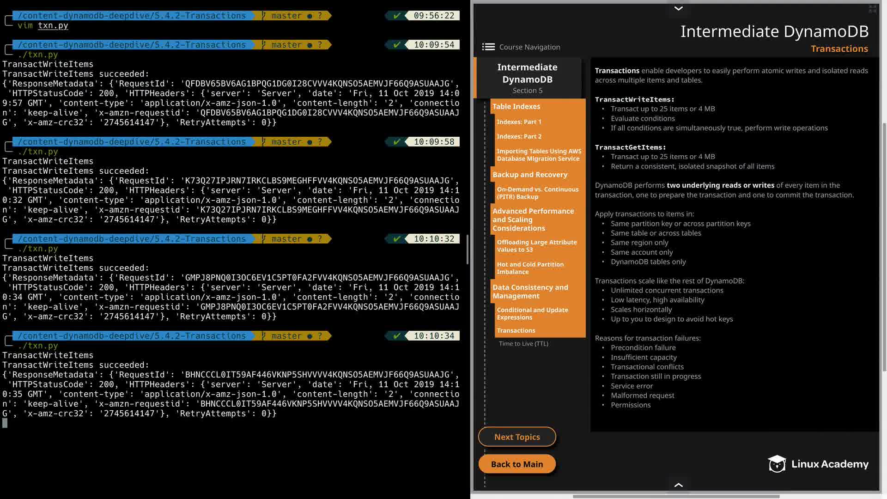The height and width of the screenshot is (499, 887).
Task: Open Indexes: Part 2 topic
Action: click(519, 137)
